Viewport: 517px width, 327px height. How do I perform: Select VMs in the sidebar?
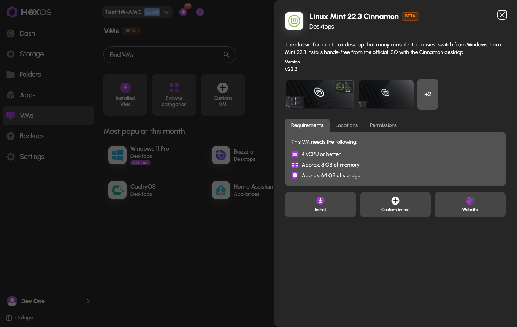49,116
